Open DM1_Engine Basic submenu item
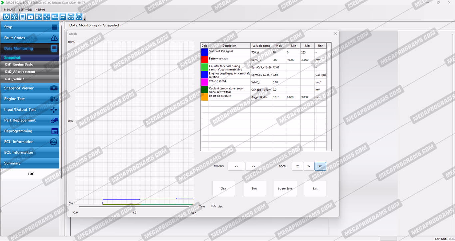The image size is (455, 241). tap(19, 65)
